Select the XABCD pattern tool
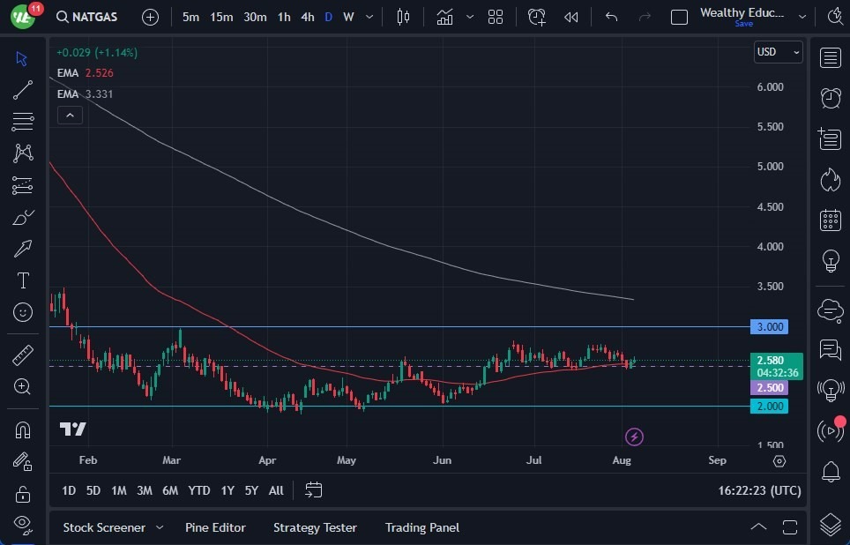The width and height of the screenshot is (850, 545). click(22, 153)
